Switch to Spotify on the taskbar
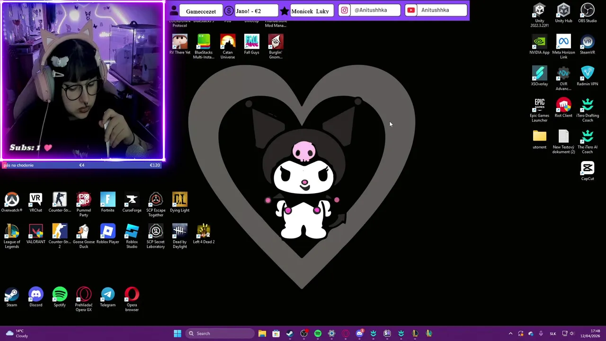606x341 pixels. (x=318, y=333)
